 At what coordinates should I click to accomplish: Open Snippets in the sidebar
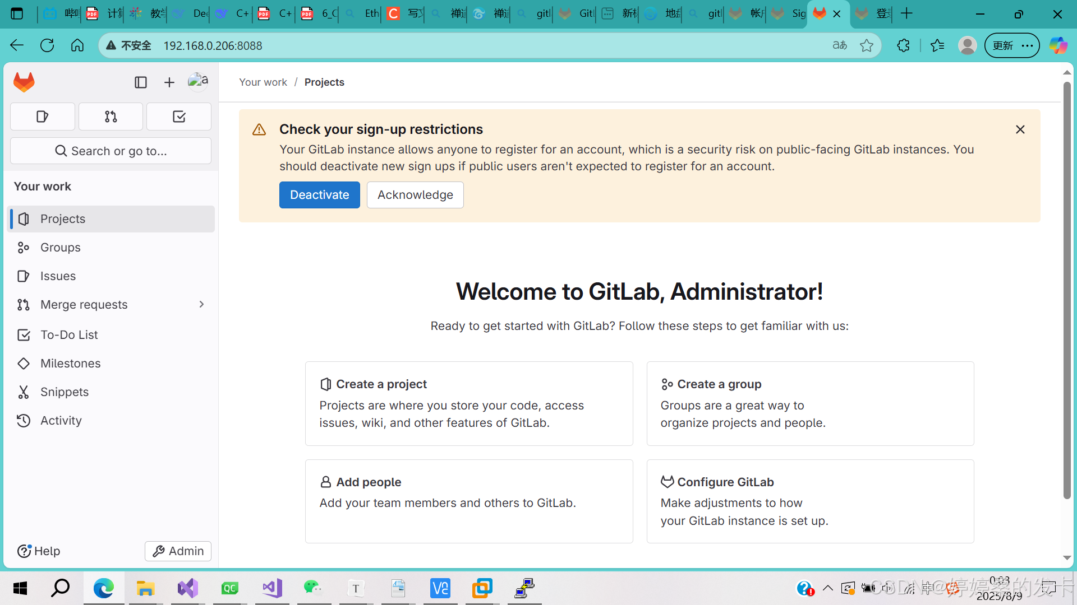click(x=111, y=392)
